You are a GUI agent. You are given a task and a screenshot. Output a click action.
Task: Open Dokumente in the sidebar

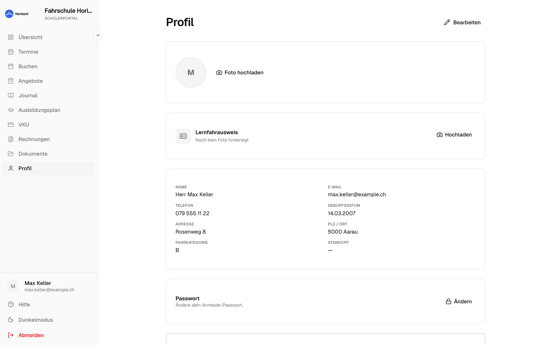(x=49, y=154)
